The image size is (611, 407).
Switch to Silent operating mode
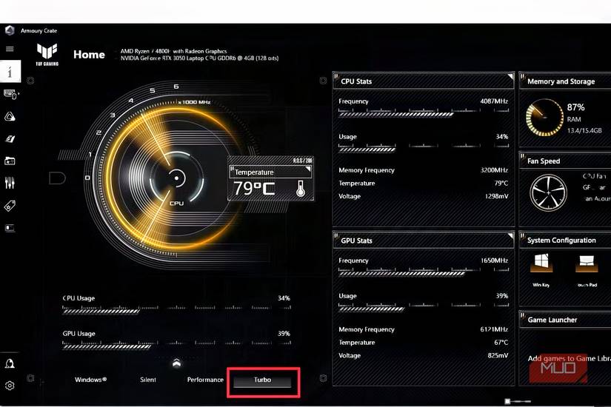point(148,380)
